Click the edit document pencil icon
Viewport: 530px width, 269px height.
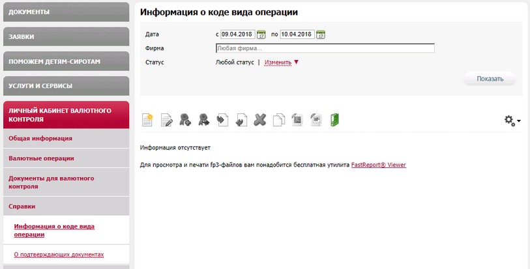pyautogui.click(x=167, y=120)
